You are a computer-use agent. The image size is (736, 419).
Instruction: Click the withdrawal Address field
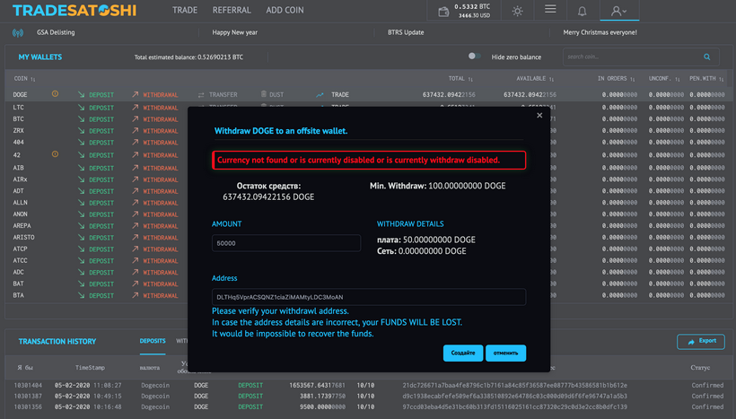tap(369, 297)
